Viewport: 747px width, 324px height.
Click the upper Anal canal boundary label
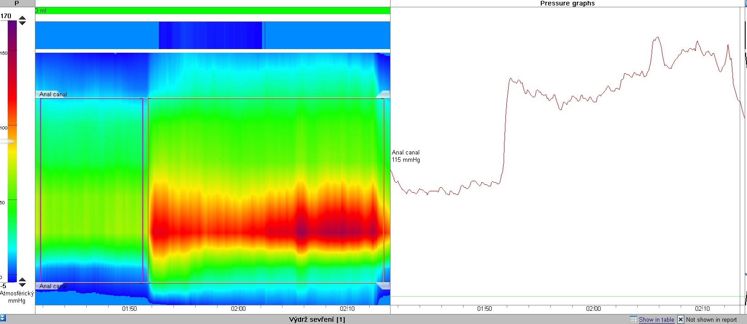pyautogui.click(x=53, y=95)
